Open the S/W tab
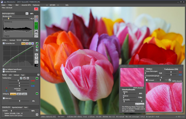 pyautogui.click(x=10, y=75)
